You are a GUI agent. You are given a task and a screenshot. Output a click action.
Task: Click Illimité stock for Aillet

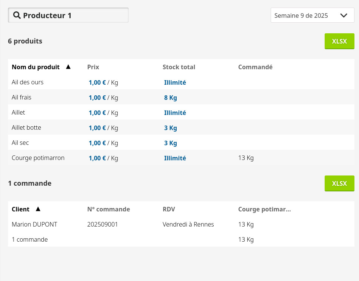pyautogui.click(x=175, y=113)
